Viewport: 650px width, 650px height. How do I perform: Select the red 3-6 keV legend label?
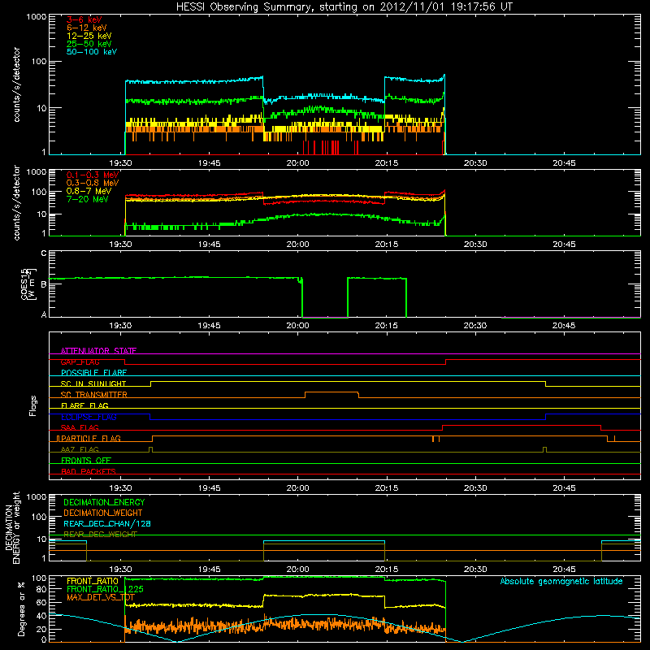[84, 19]
